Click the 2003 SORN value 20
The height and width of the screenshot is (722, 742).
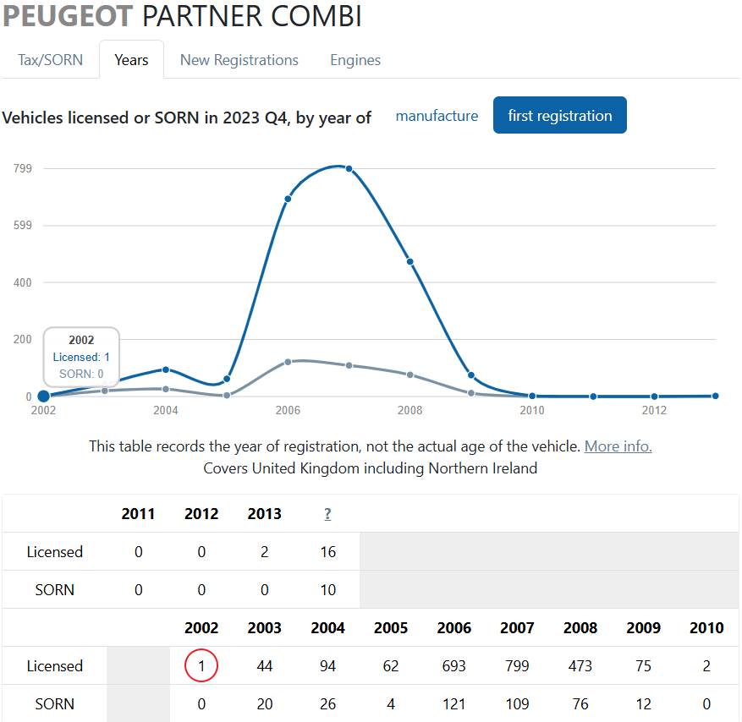[x=265, y=704]
